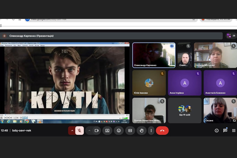This screenshot has height=158, width=237.
Task: Select Дончик Валентина's video tile
Action: click(149, 110)
